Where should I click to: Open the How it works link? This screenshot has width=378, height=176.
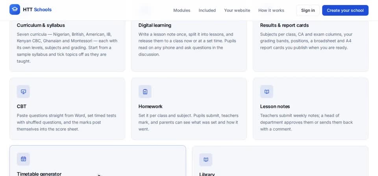[271, 10]
